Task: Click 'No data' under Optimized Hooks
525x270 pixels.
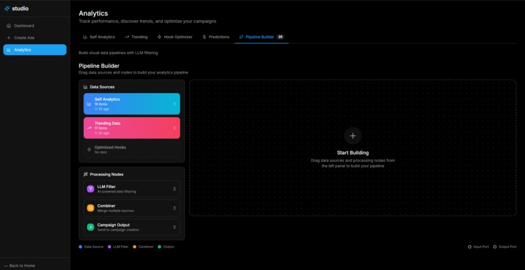Action: pyautogui.click(x=100, y=152)
